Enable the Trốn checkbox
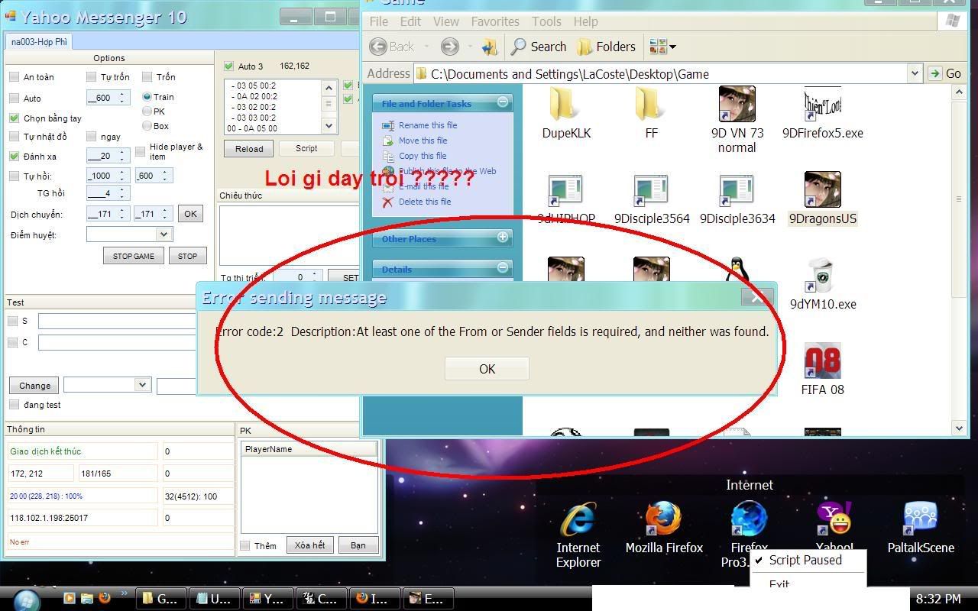 tap(147, 77)
